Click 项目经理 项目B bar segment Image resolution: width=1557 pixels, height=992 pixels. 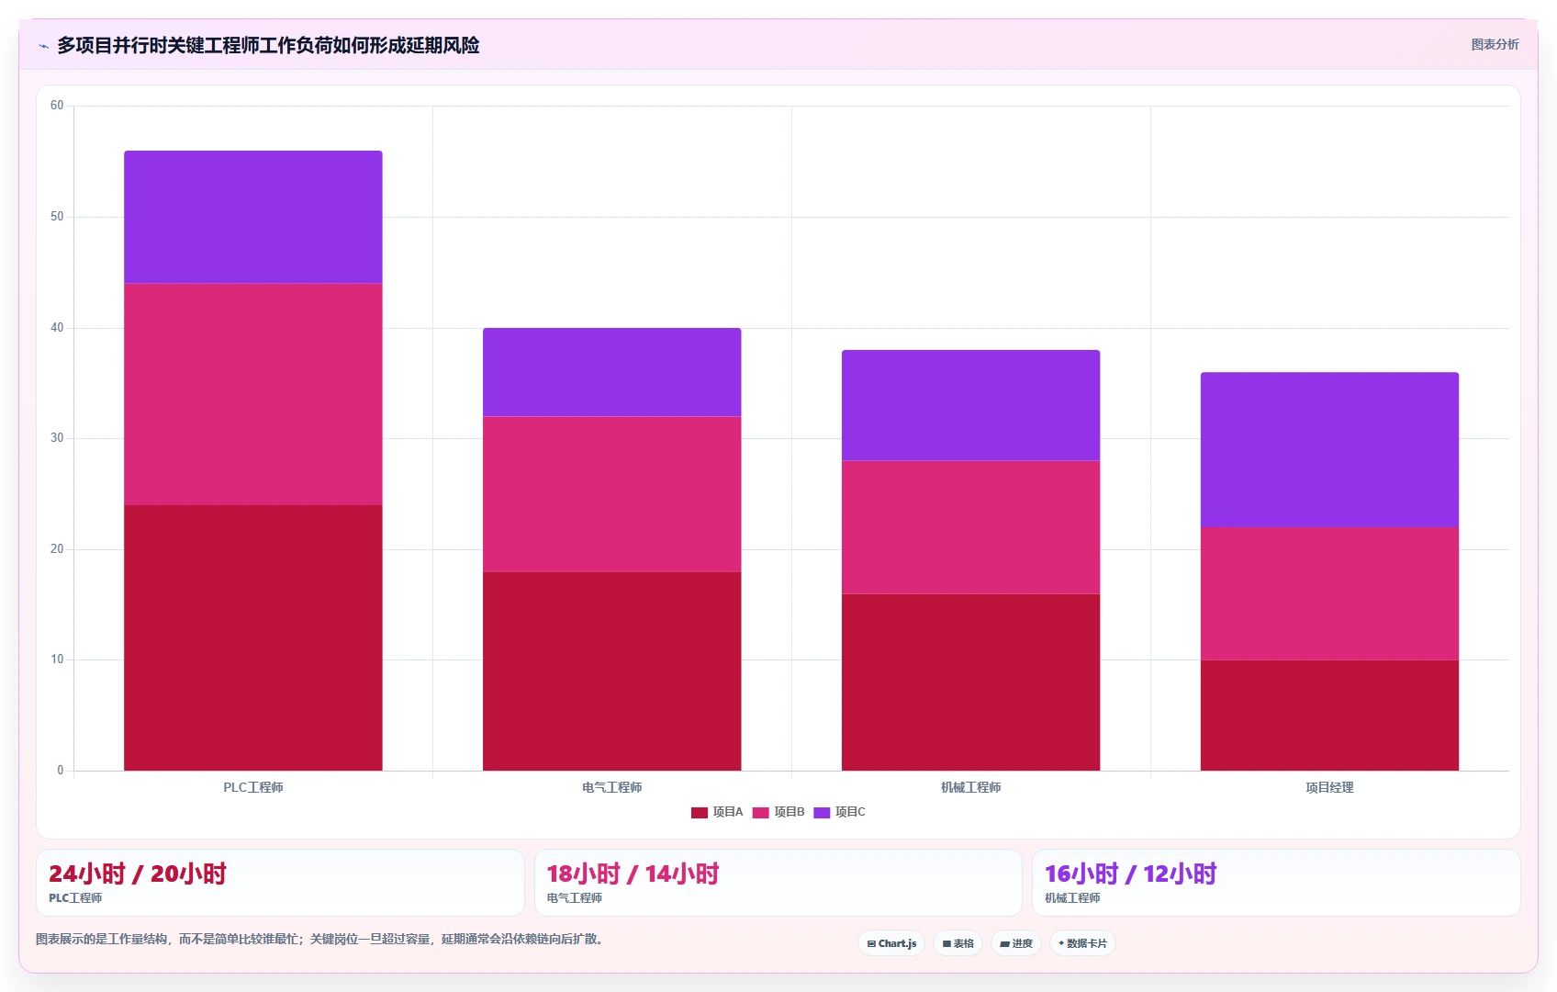pyautogui.click(x=1329, y=593)
